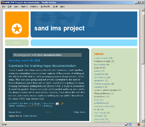Click the orange star logo icon
Screen dimensions: 145x127
point(17,28)
